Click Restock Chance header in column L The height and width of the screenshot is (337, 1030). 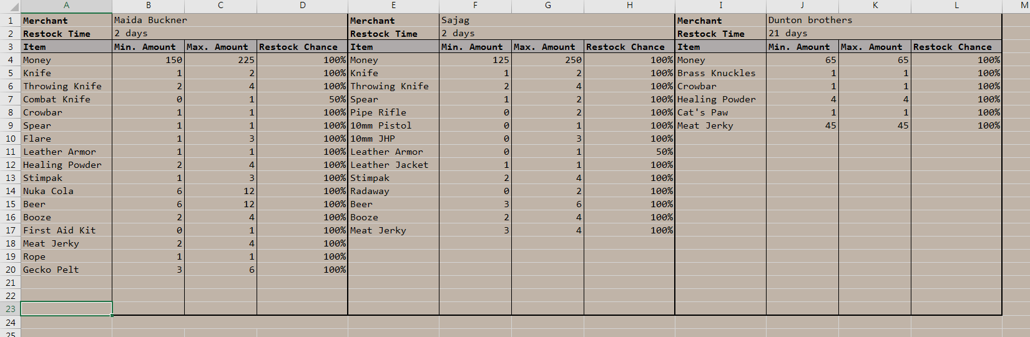pyautogui.click(x=956, y=47)
